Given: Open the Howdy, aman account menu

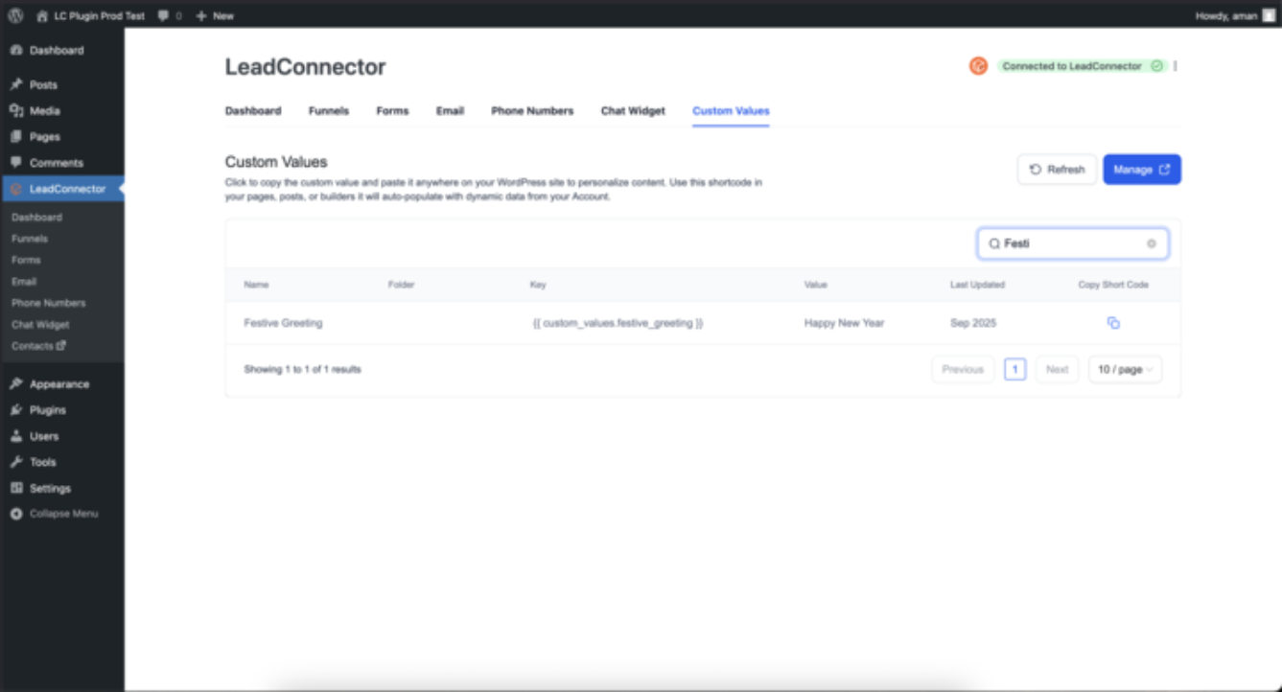Looking at the screenshot, I should [1235, 15].
